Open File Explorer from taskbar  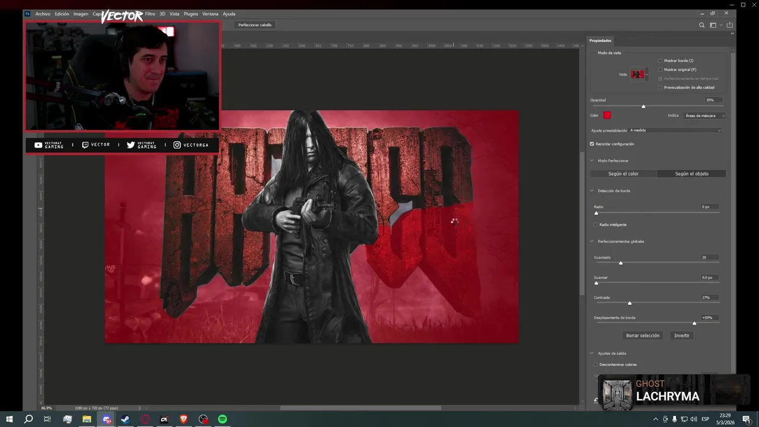click(87, 419)
